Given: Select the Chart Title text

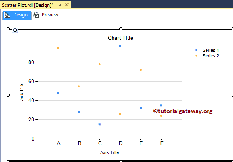Looking at the screenshot, I should [x=120, y=38].
